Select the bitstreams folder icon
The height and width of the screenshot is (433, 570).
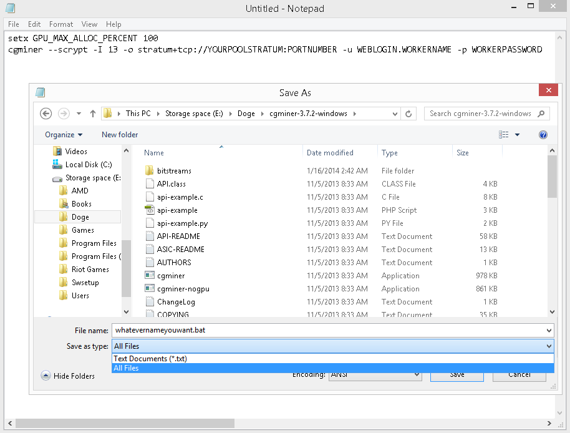(149, 171)
